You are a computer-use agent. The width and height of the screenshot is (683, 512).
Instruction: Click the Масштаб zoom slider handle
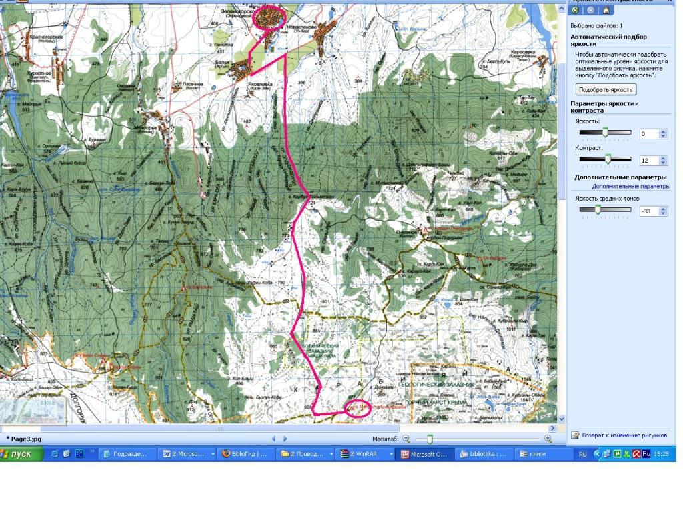[x=430, y=439]
